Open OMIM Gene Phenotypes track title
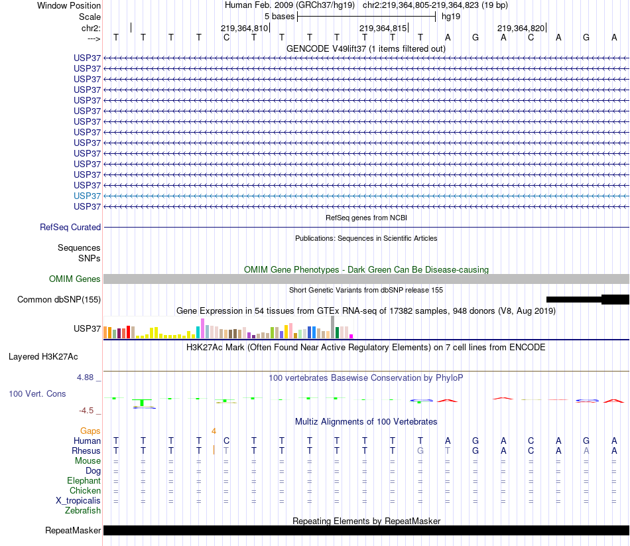The width and height of the screenshot is (630, 546). (366, 269)
